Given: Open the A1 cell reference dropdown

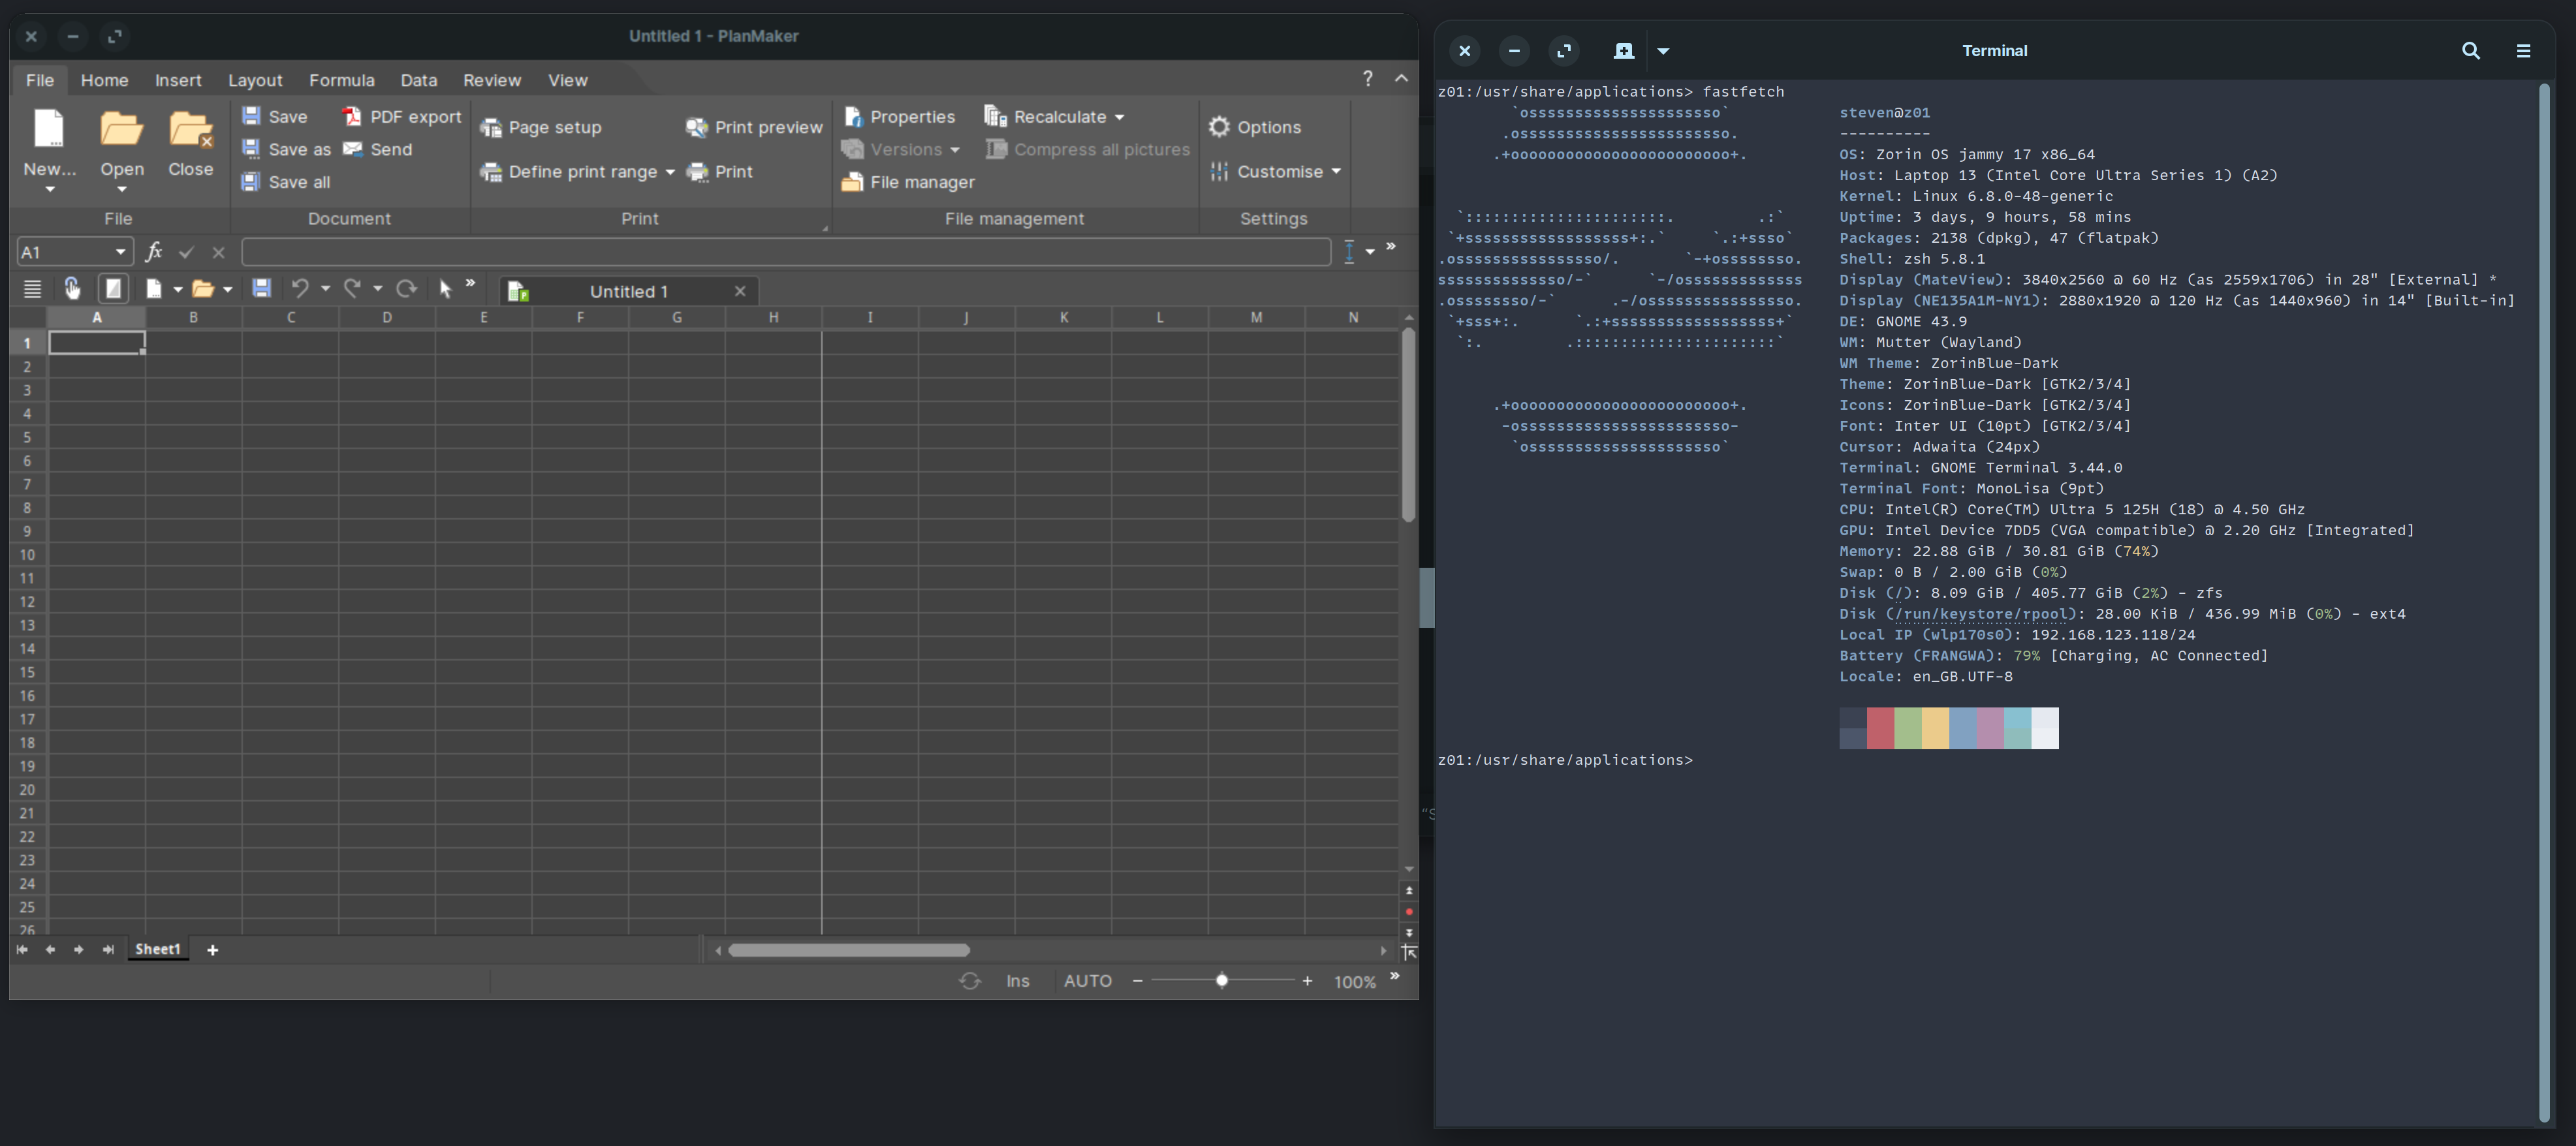Looking at the screenshot, I should point(120,252).
